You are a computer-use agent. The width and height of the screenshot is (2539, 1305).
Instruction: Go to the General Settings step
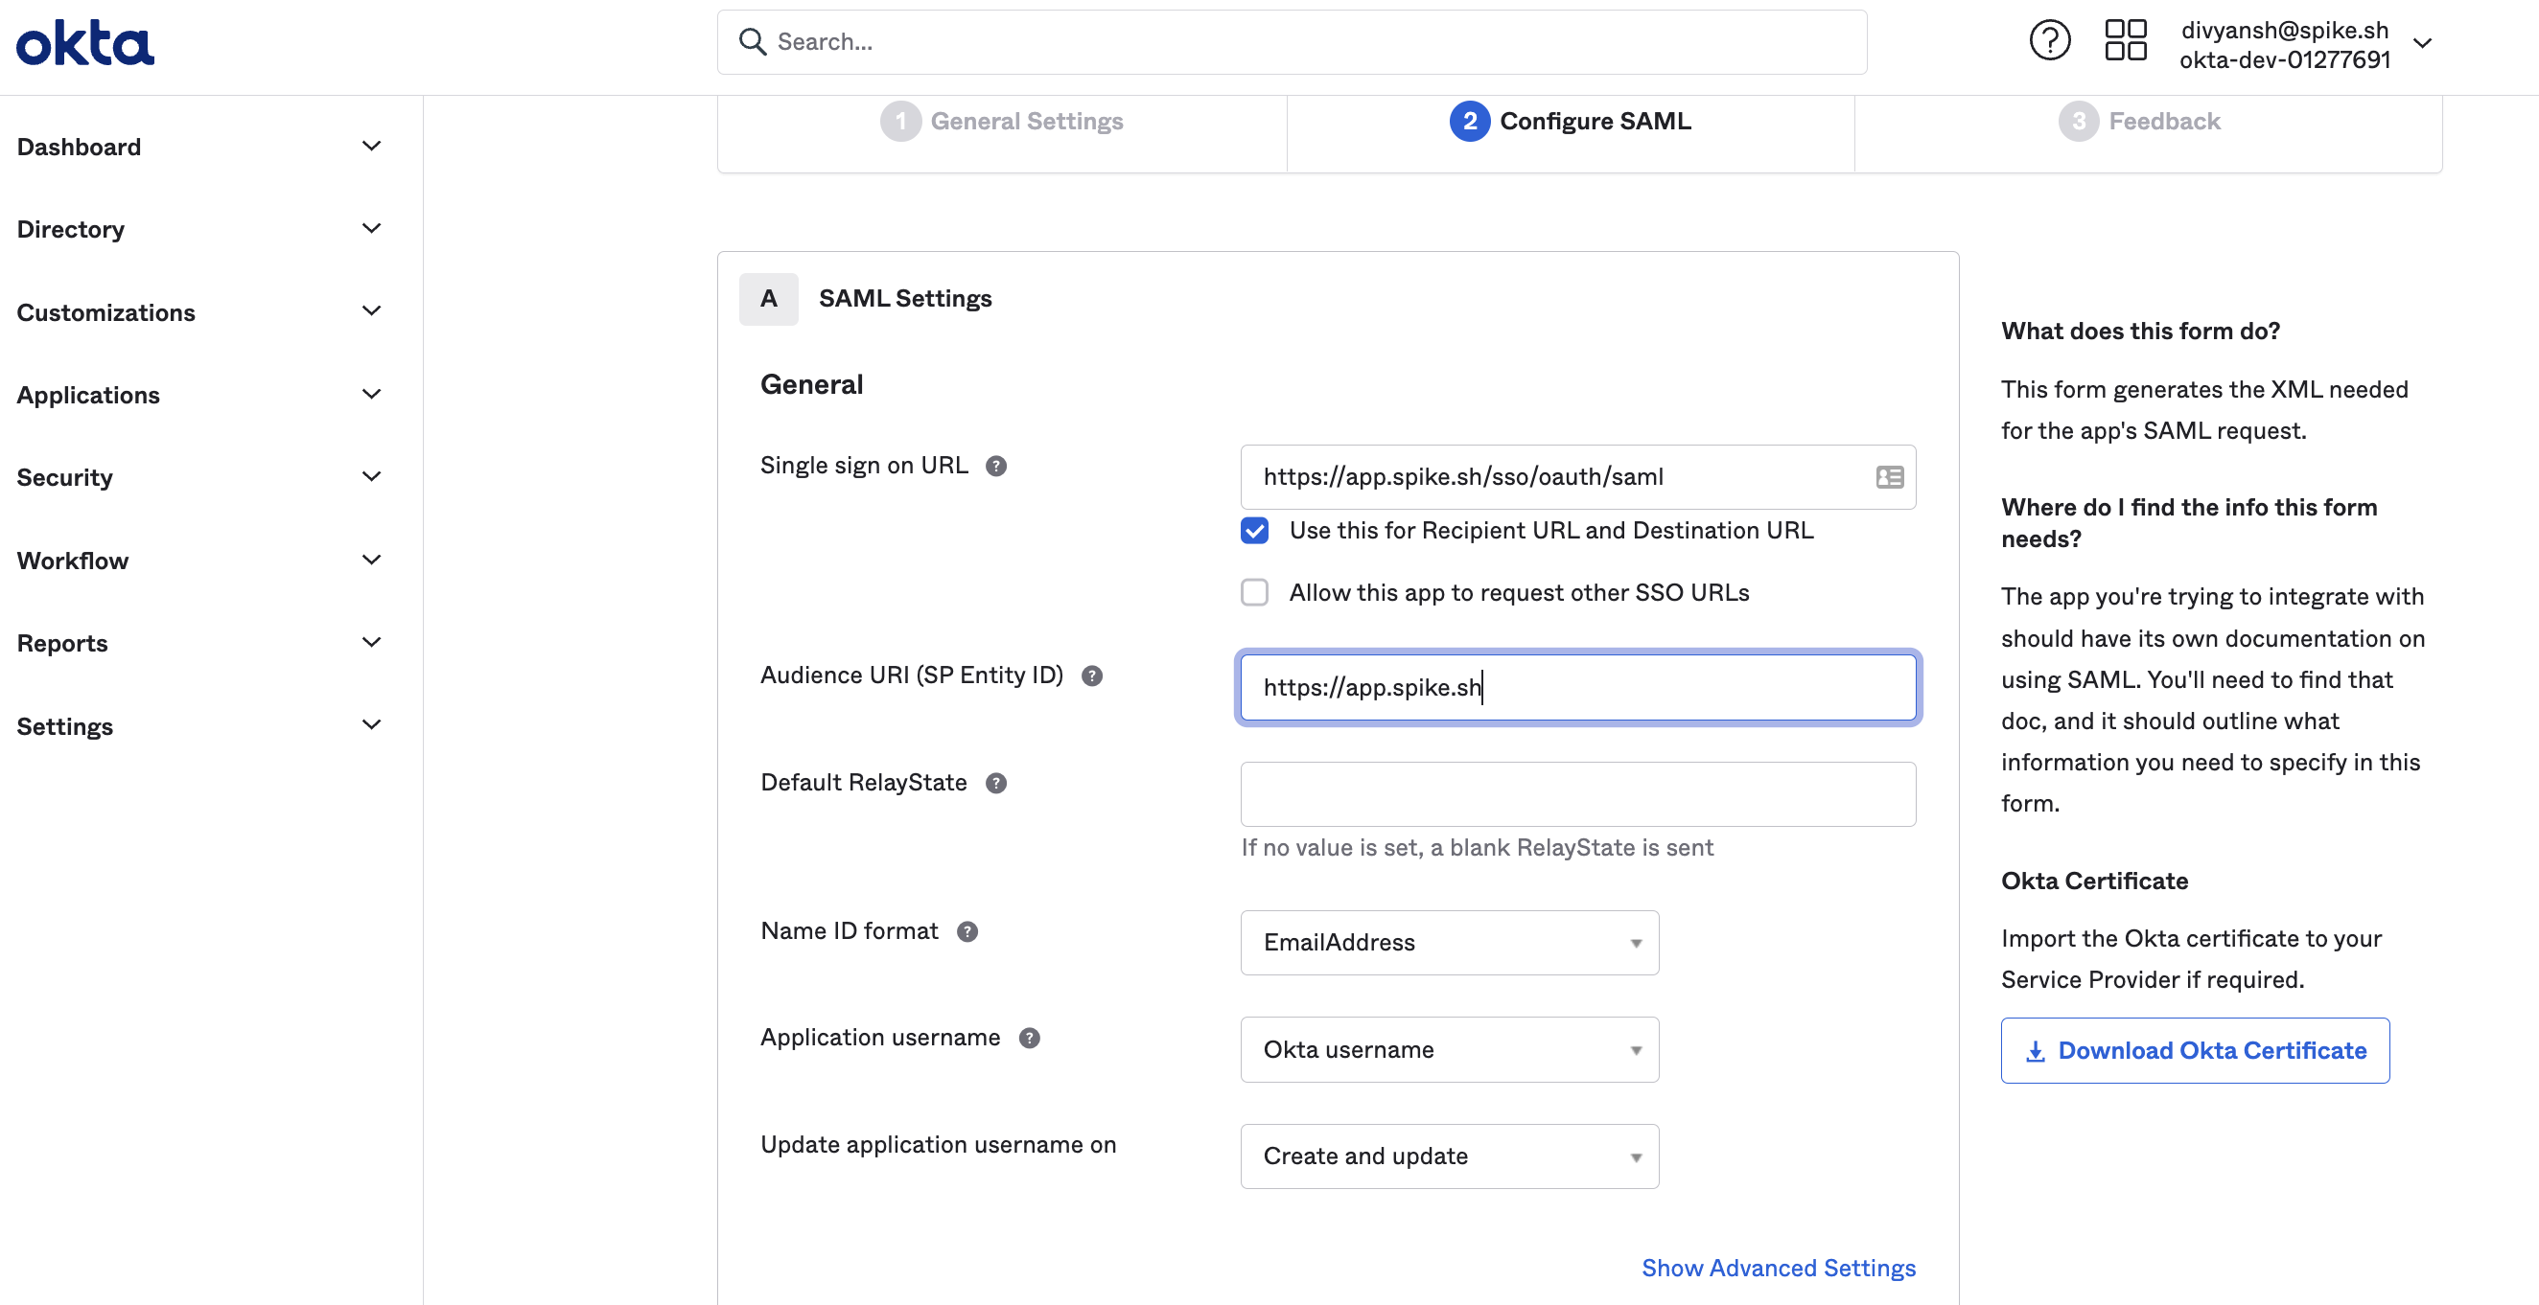click(1001, 121)
